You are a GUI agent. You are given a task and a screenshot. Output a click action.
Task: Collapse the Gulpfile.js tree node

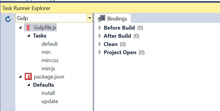tap(20, 27)
